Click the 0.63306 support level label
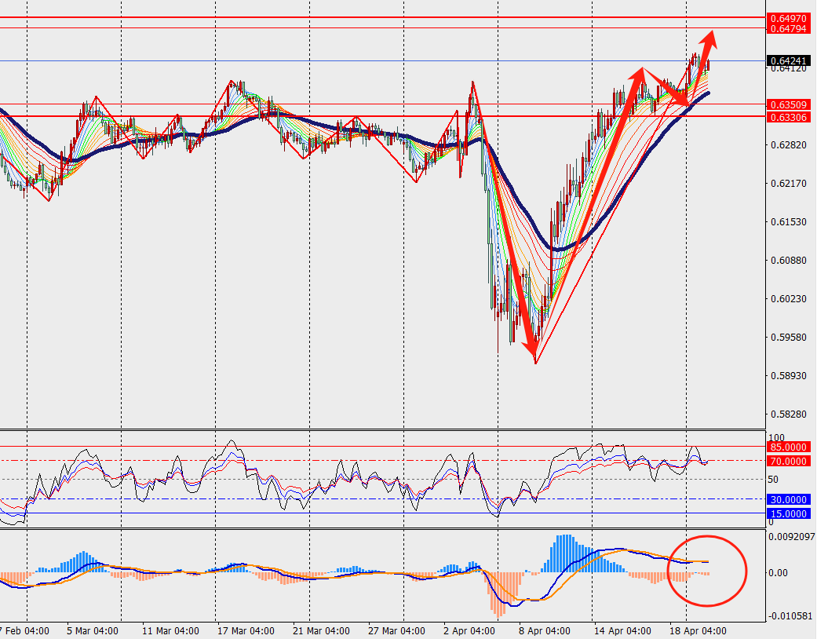The width and height of the screenshot is (817, 639). (x=789, y=116)
